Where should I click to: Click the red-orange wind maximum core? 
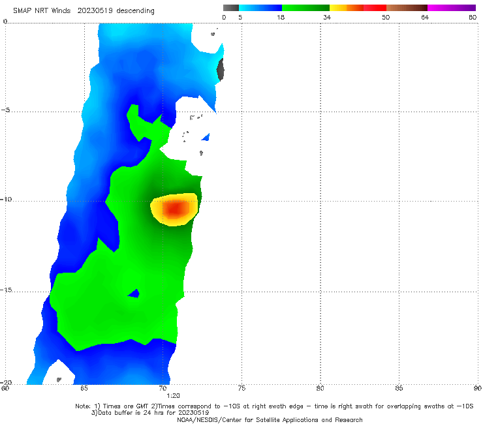point(175,209)
